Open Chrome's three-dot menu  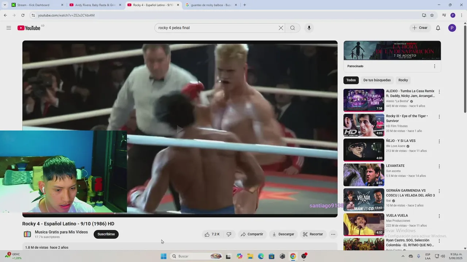pyautogui.click(x=461, y=15)
